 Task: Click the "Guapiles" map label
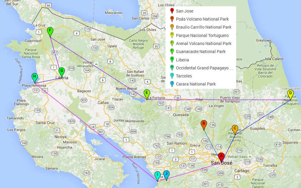pos(258,128)
